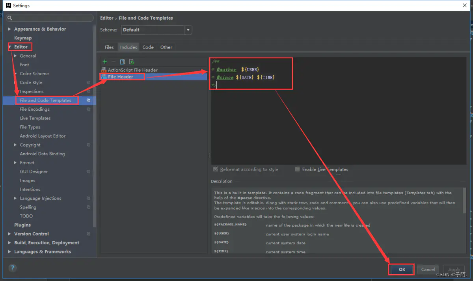The image size is (473, 281).
Task: Click the GUI Designer project-scope icon
Action: pyautogui.click(x=89, y=172)
